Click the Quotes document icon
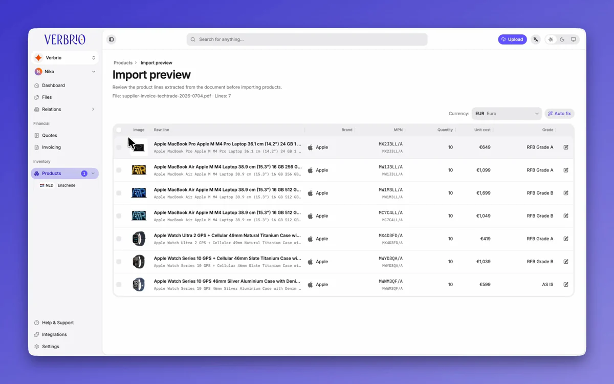Screen dimensions: 614x384 [x=37, y=136]
